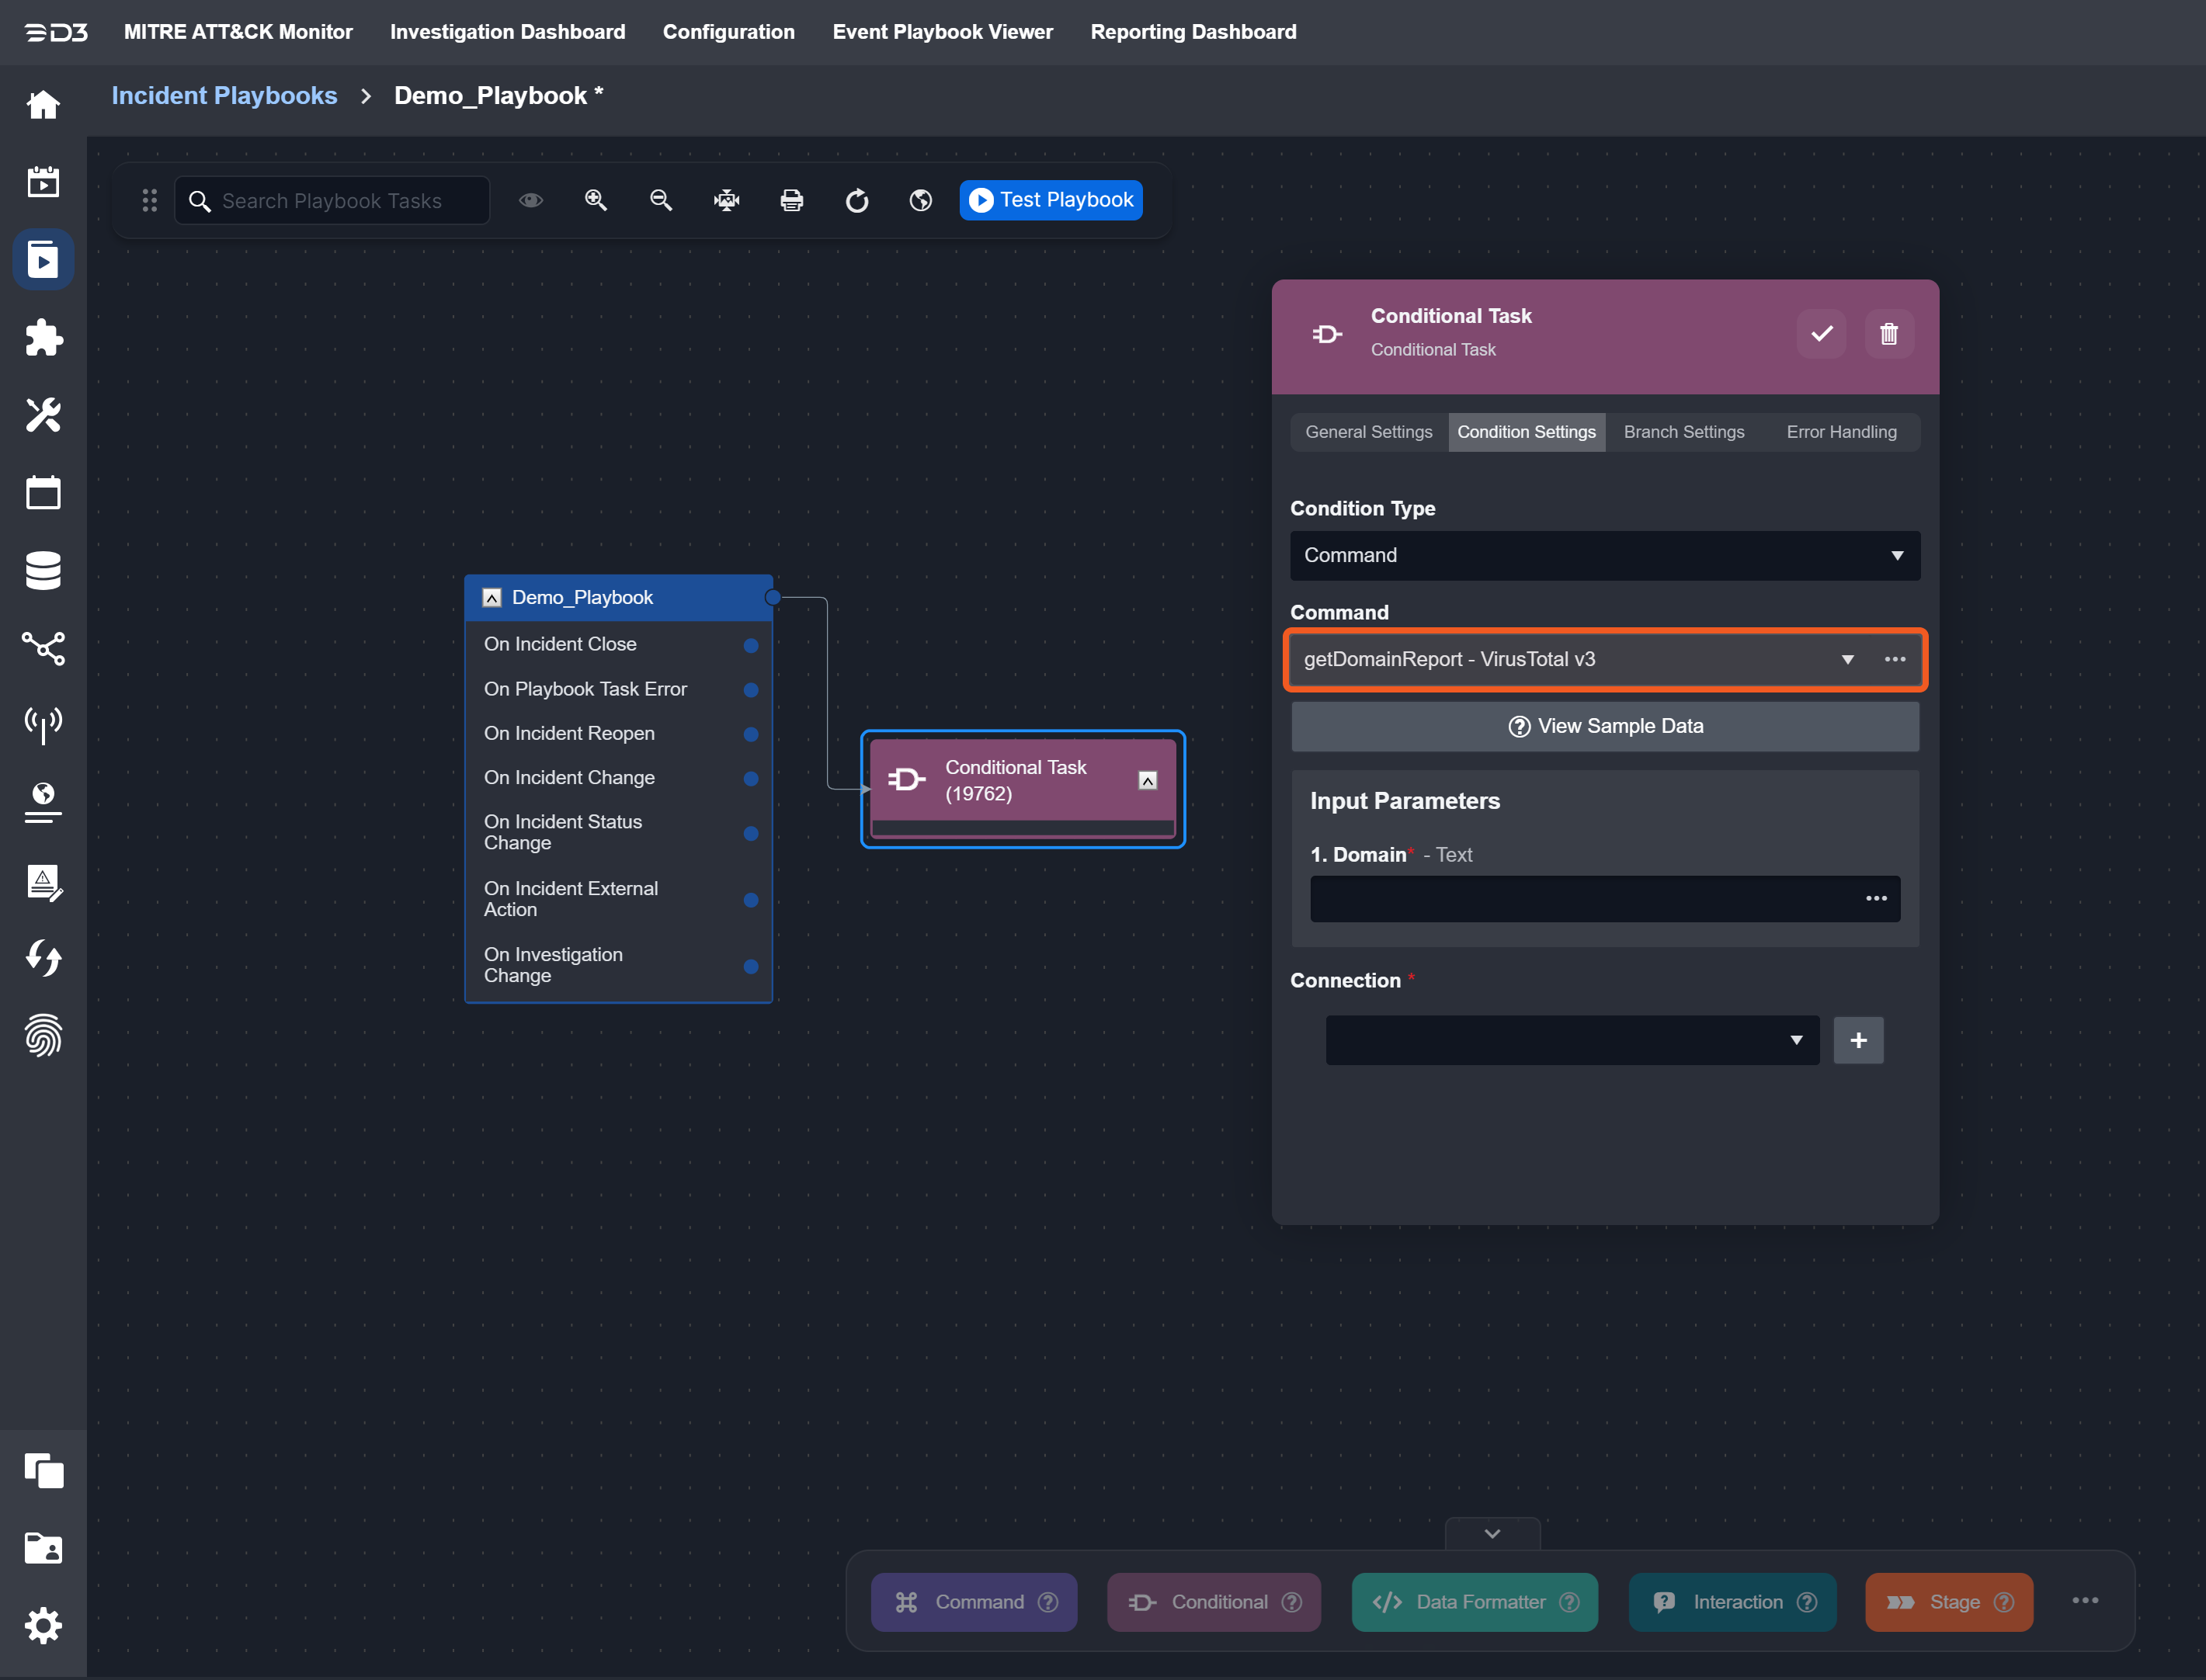Image resolution: width=2206 pixels, height=1680 pixels.
Task: Open the fingerprint icon in sidebar
Action: pos(43,1035)
